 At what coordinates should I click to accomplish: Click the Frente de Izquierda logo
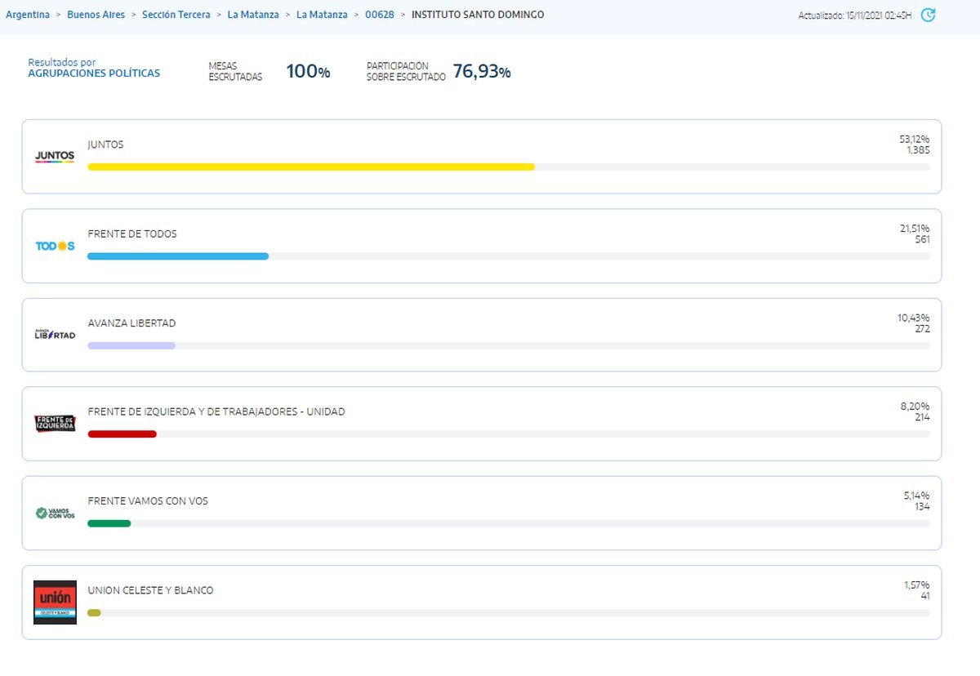point(55,423)
